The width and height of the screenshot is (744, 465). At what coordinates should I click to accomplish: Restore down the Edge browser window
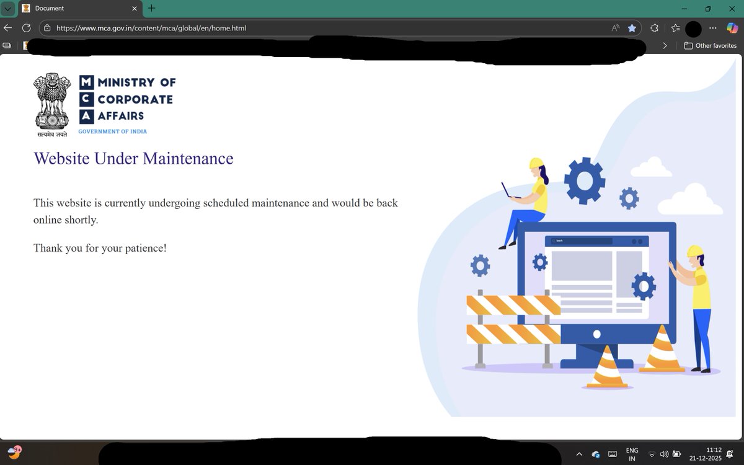pos(708,9)
